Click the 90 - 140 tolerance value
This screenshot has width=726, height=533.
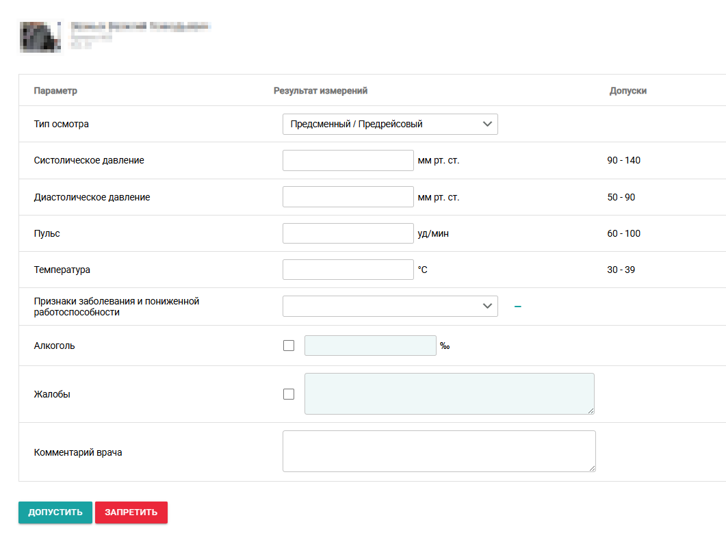623,160
